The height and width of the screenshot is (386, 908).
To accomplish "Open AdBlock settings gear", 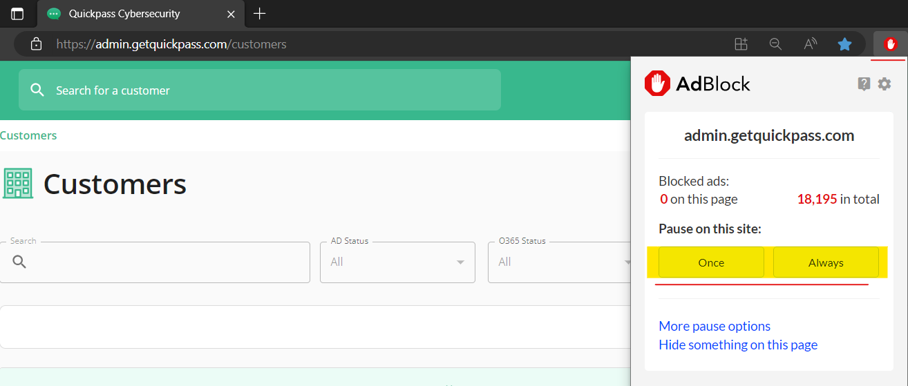I will click(x=885, y=84).
